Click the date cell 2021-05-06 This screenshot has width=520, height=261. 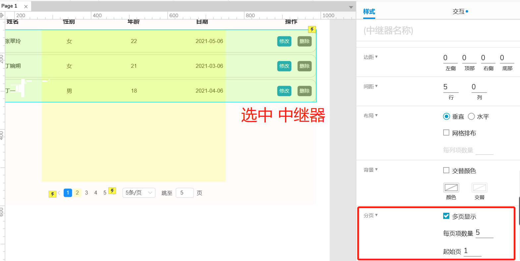pyautogui.click(x=209, y=41)
